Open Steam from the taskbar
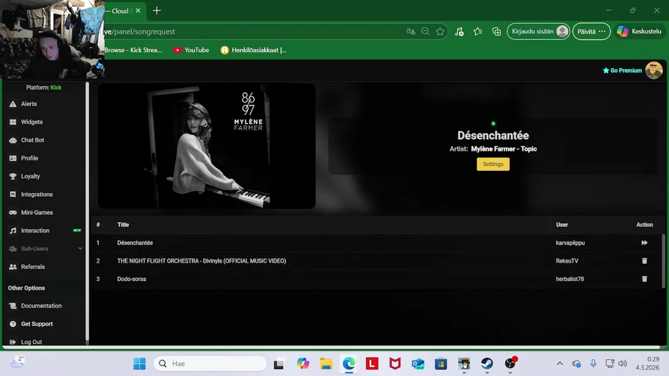The image size is (669, 376). pos(487,363)
